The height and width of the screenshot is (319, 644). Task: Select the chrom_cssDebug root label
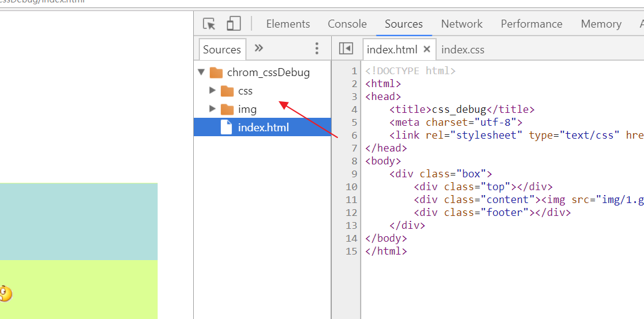click(269, 72)
